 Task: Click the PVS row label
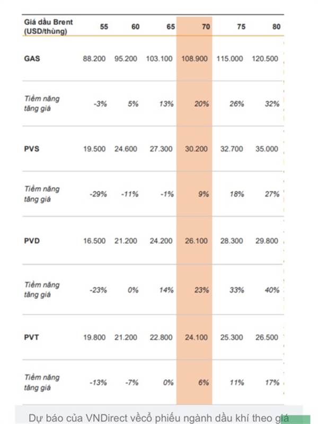pyautogui.click(x=32, y=149)
